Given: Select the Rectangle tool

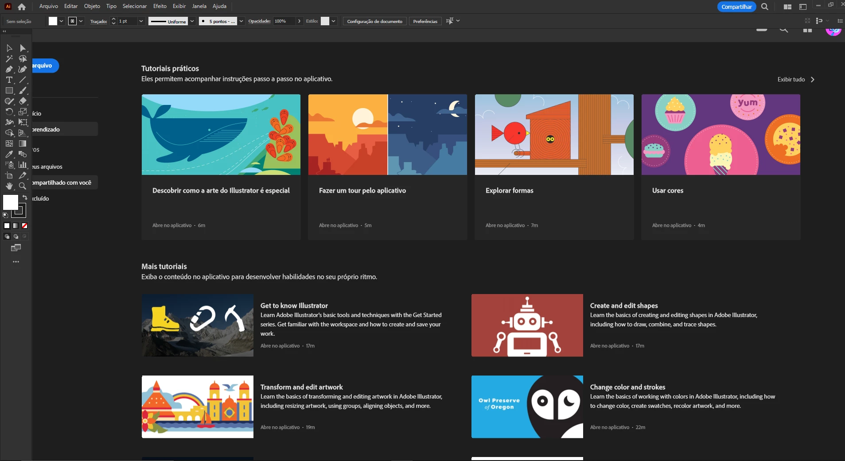Looking at the screenshot, I should (x=9, y=90).
